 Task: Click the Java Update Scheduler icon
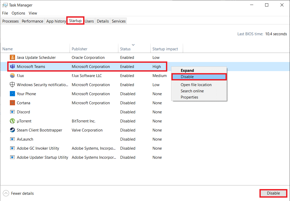[x=12, y=58]
